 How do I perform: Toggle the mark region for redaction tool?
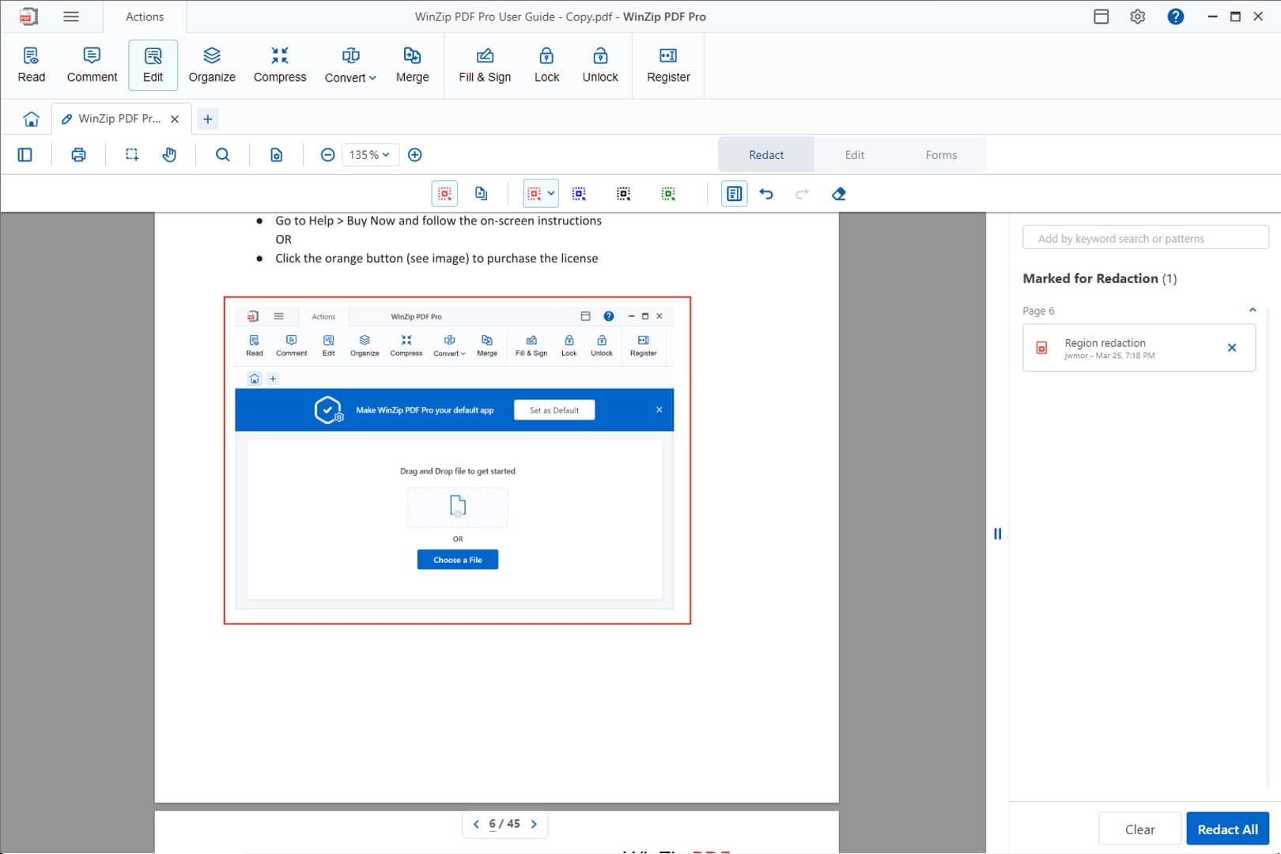(x=444, y=194)
